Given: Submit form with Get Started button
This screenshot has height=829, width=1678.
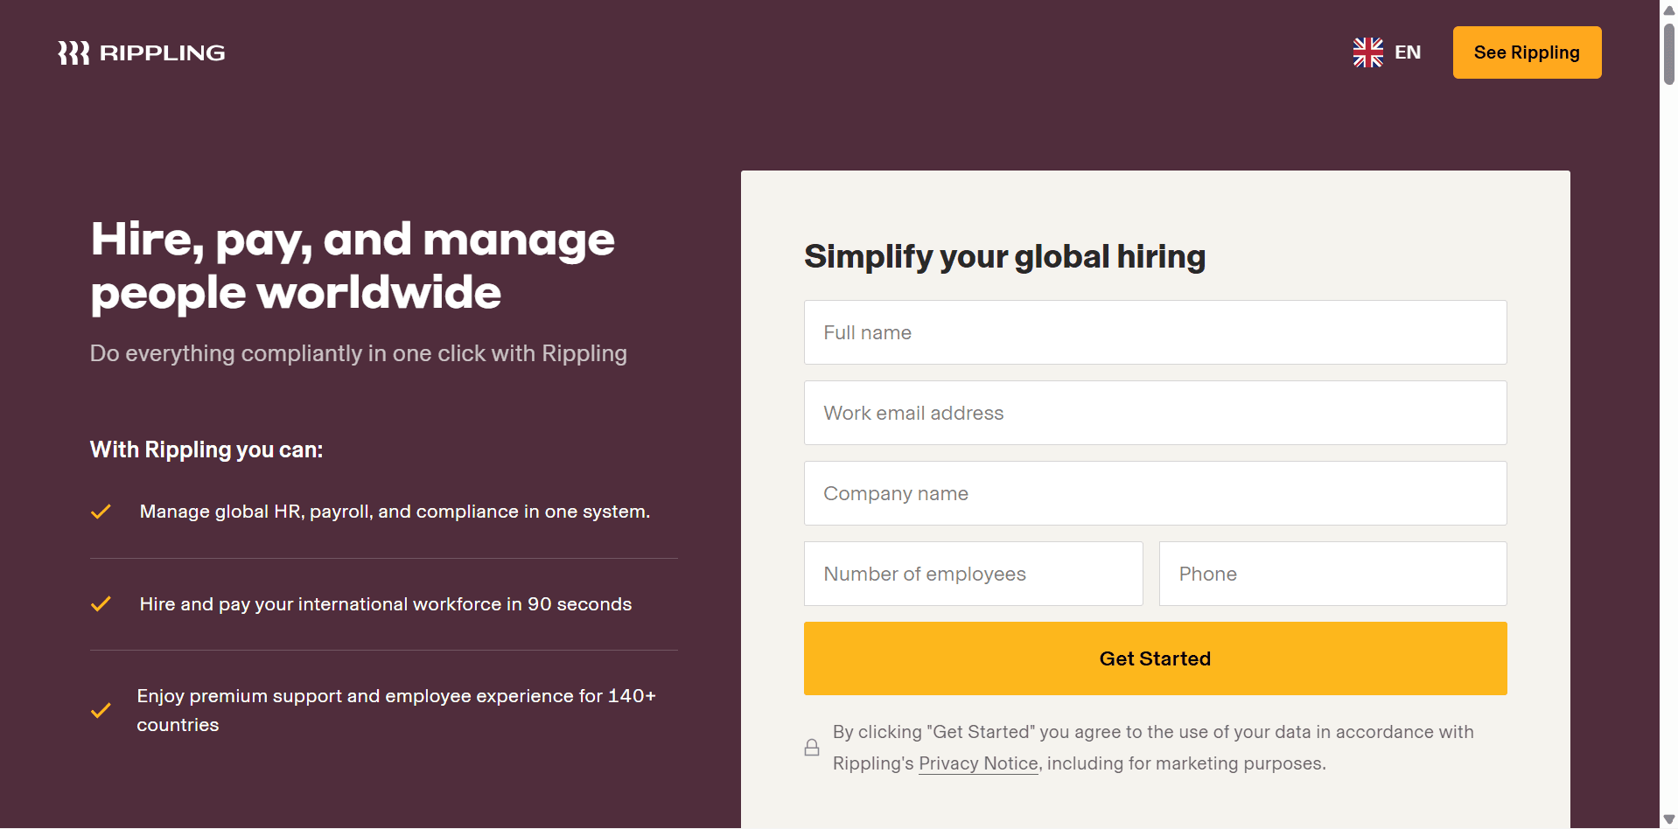Looking at the screenshot, I should 1155,658.
